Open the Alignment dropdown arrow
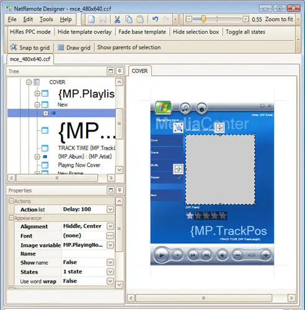The height and width of the screenshot is (310, 305). [x=110, y=226]
